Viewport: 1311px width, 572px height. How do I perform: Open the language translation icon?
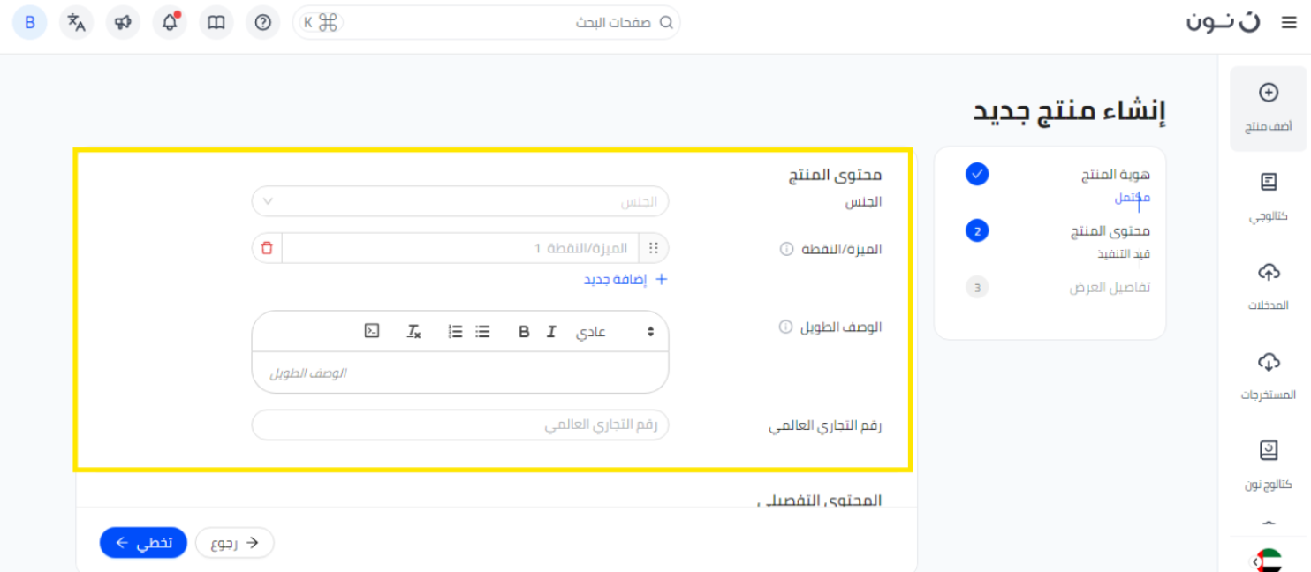coord(77,23)
